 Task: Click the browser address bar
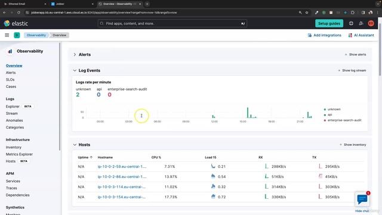coord(161,13)
